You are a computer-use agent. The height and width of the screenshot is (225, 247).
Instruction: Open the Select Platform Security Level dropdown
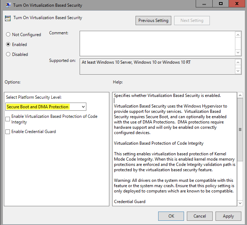tap(46, 107)
